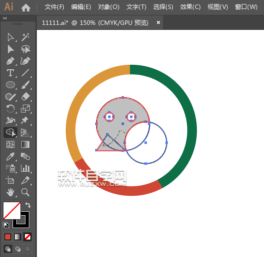The image size is (264, 257).
Task: Go to the Home screen icon
Action: click(26, 7)
